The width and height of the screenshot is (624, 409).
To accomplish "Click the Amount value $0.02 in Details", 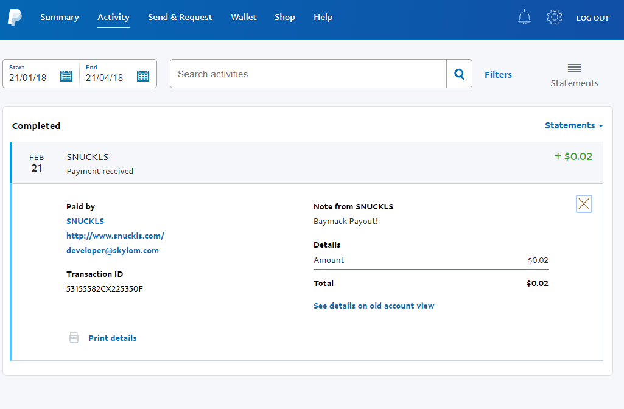I will point(538,260).
